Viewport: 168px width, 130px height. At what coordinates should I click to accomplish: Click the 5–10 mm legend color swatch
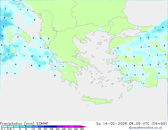point(29,127)
